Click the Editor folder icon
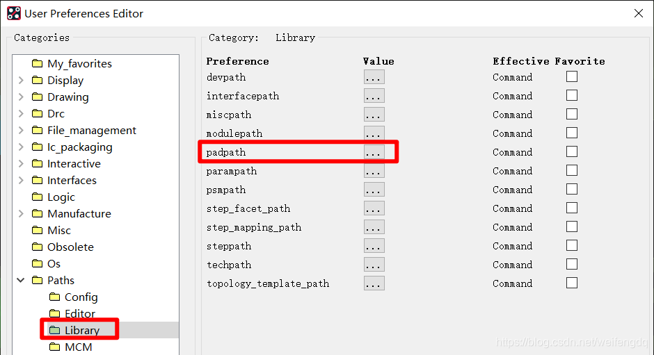The image size is (654, 355). tap(55, 313)
